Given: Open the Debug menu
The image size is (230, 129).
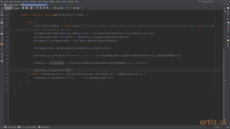Looking at the screenshot, I should [45, 1].
